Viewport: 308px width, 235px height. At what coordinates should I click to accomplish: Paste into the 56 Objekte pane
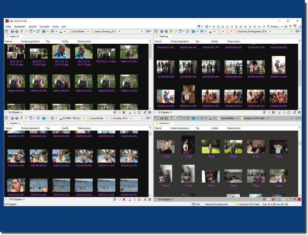(139, 112)
